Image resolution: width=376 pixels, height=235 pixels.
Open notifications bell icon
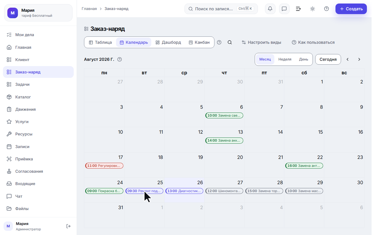(x=270, y=9)
